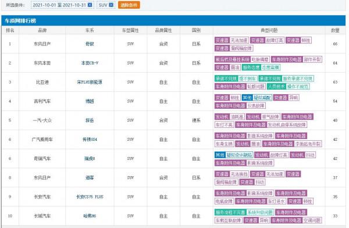Viewport: 349px width, 228px height.
Task: Select the 吉利汽车 brand cell
Action: pyautogui.click(x=42, y=101)
